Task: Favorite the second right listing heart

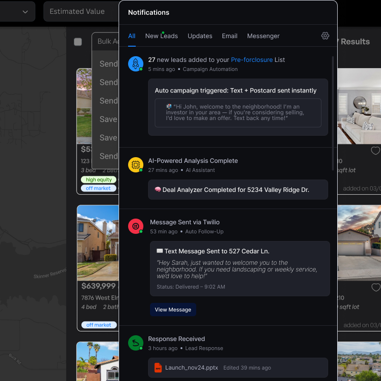Action: (x=375, y=288)
